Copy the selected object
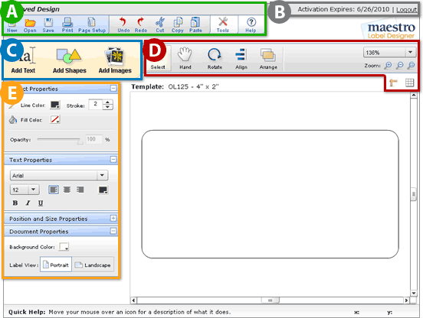This screenshot has width=423, height=318. point(178,25)
